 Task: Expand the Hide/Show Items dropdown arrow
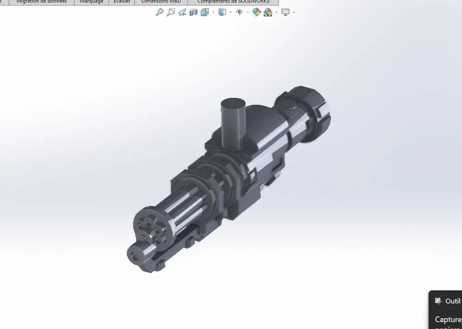248,12
